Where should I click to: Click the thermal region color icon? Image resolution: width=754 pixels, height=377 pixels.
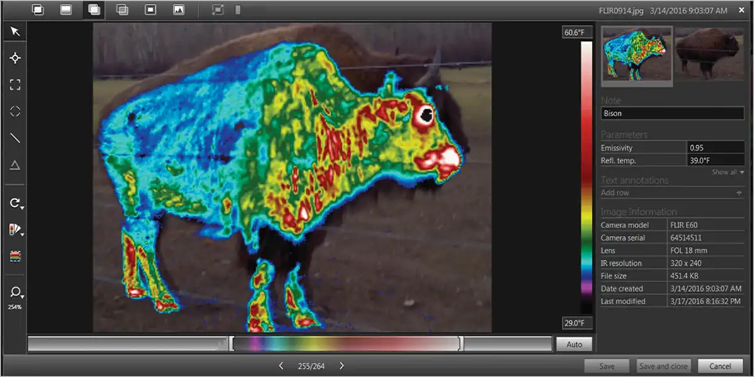click(x=15, y=256)
